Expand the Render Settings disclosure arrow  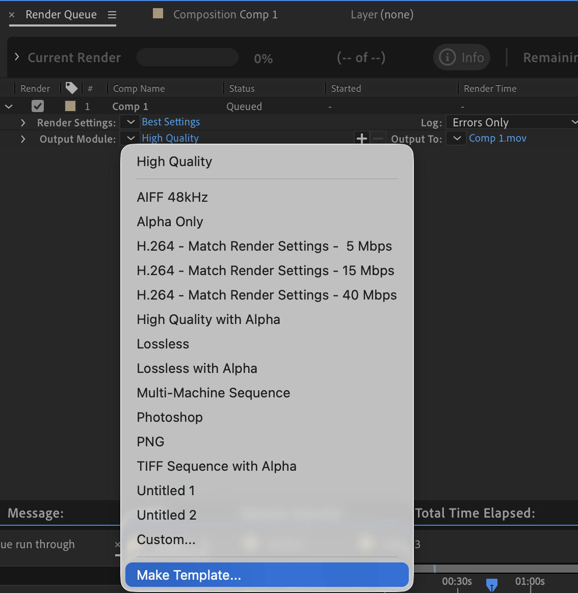pyautogui.click(x=23, y=122)
